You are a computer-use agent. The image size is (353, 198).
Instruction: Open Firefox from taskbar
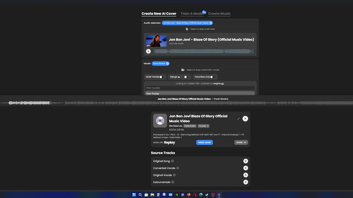(189, 195)
